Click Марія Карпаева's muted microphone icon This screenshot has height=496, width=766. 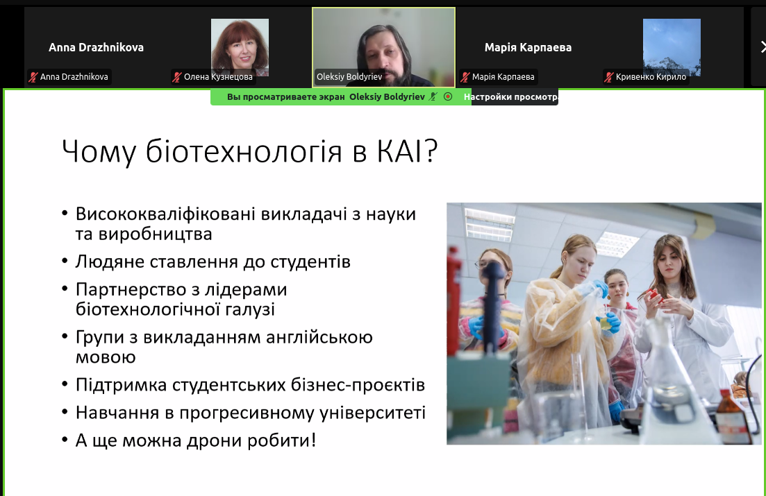point(465,77)
